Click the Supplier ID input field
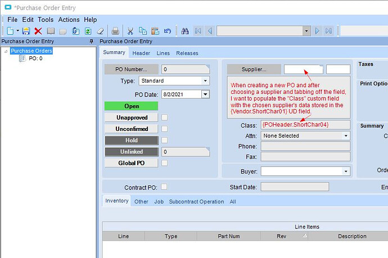Screen dimensions: 388x258 tap(304, 70)
